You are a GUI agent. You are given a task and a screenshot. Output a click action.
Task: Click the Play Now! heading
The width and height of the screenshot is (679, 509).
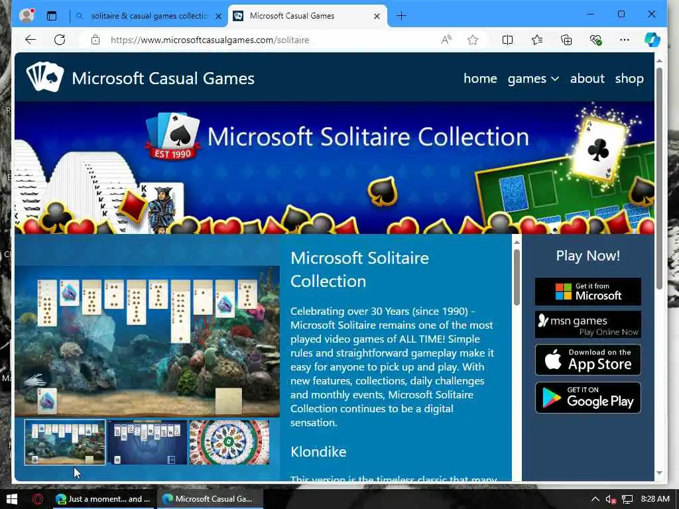[587, 255]
